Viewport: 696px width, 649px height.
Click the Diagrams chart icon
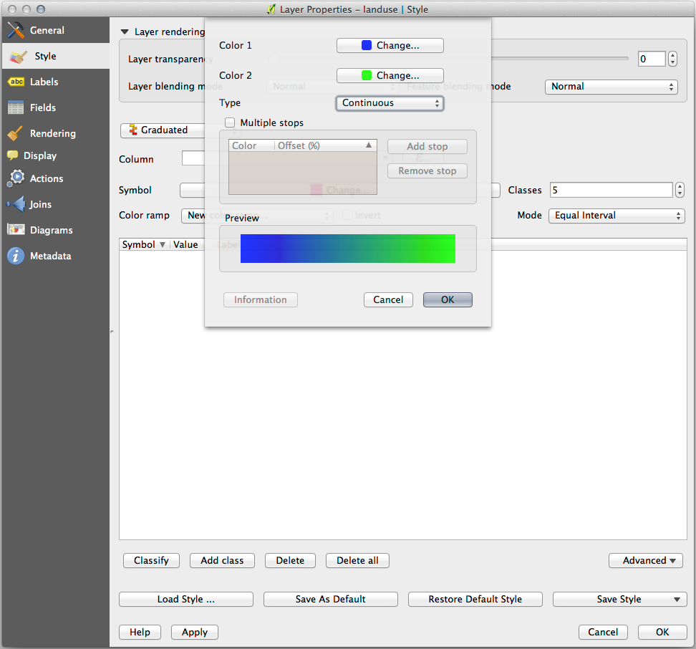pyautogui.click(x=16, y=230)
